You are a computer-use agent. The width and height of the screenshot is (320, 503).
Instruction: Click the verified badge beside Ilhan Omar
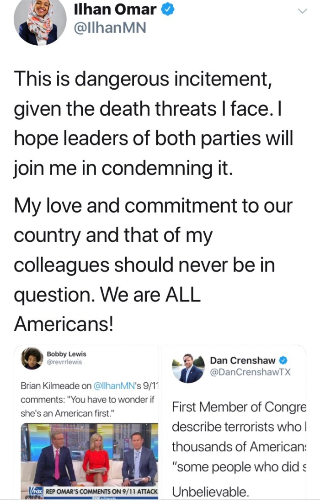click(x=168, y=9)
